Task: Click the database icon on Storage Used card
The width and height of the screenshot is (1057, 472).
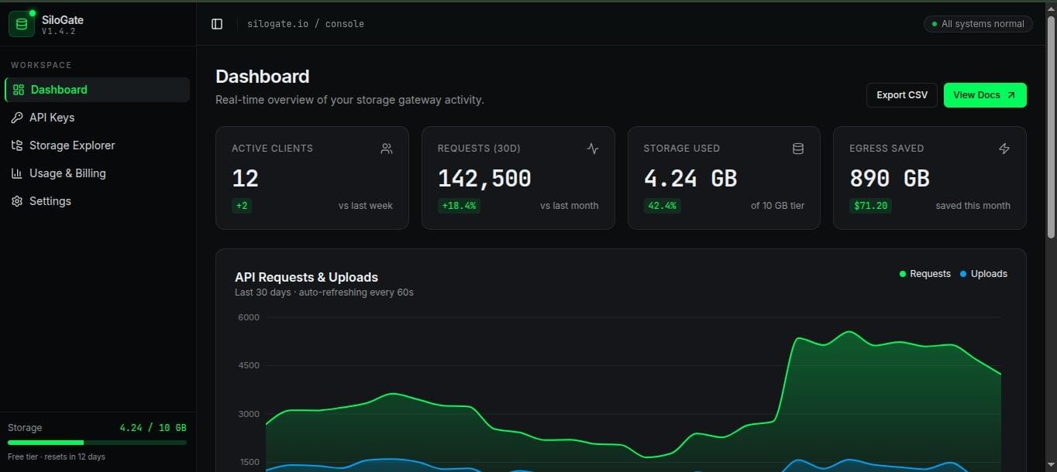Action: (x=798, y=149)
